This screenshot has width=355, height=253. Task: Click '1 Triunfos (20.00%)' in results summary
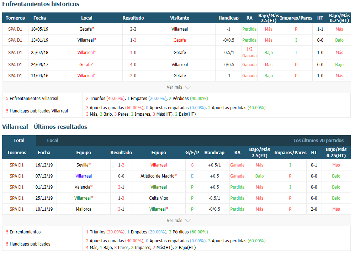[105, 232]
